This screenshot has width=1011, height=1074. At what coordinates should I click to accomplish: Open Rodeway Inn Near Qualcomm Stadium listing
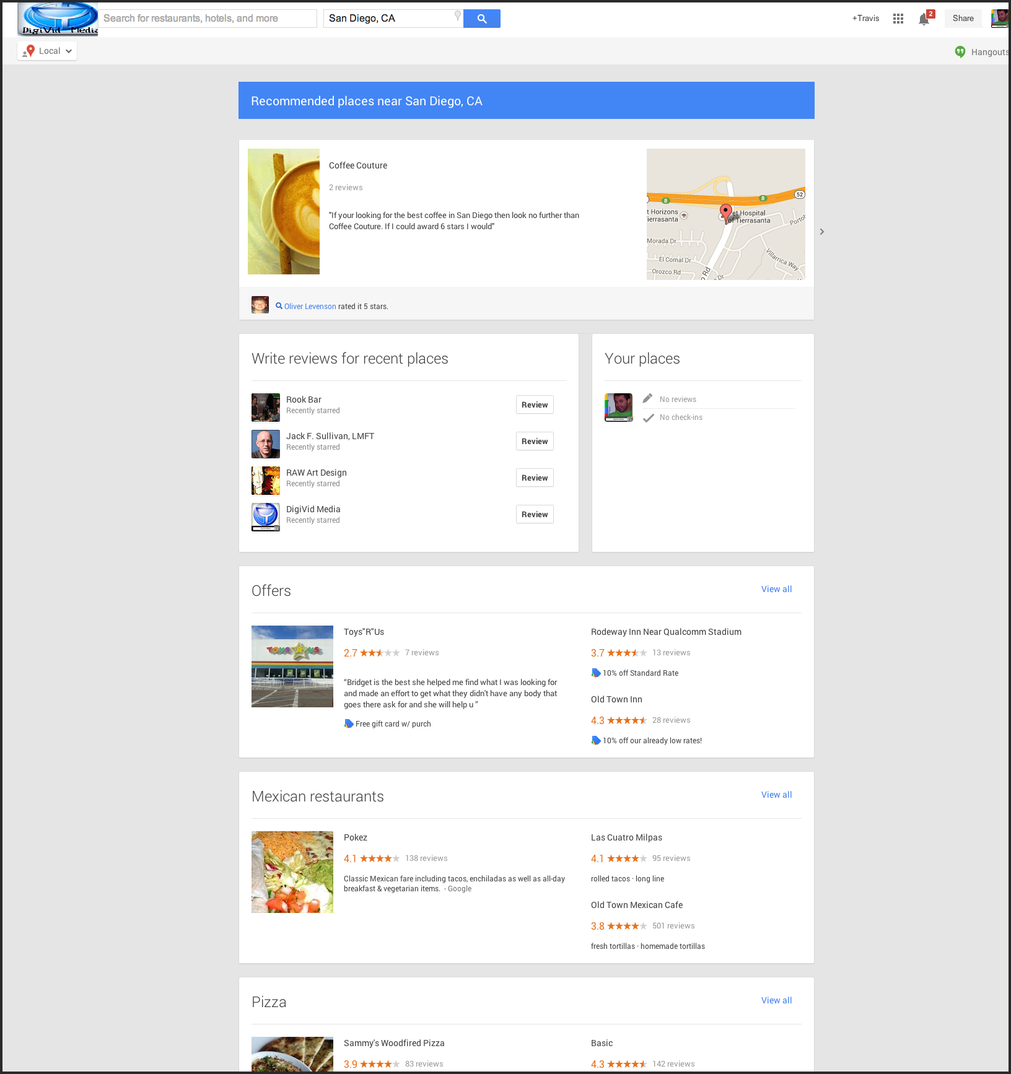click(666, 632)
